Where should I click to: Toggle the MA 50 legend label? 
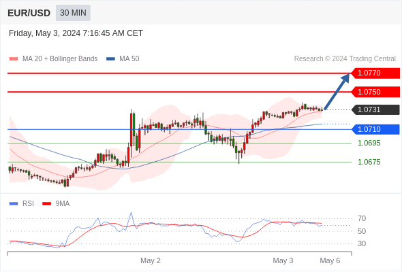click(x=129, y=59)
